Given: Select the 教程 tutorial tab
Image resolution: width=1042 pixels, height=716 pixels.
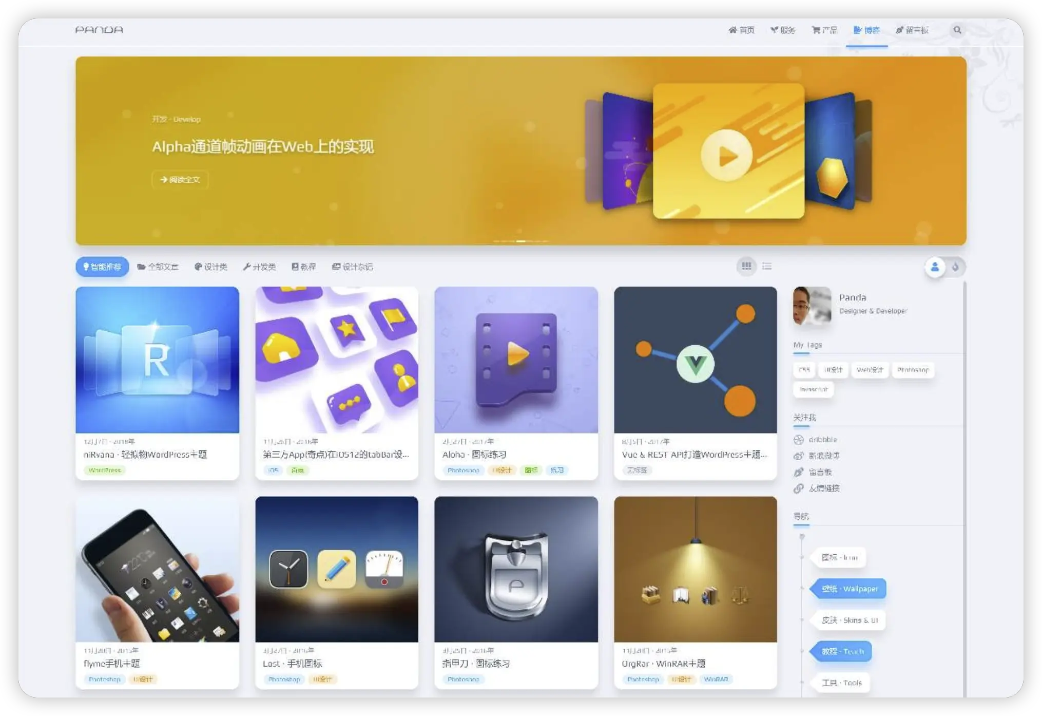Looking at the screenshot, I should coord(303,267).
